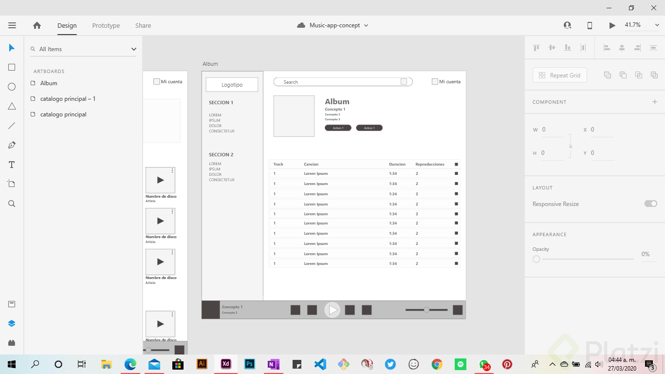The width and height of the screenshot is (665, 374).
Task: Click the play button in Album player bar
Action: pyautogui.click(x=332, y=310)
